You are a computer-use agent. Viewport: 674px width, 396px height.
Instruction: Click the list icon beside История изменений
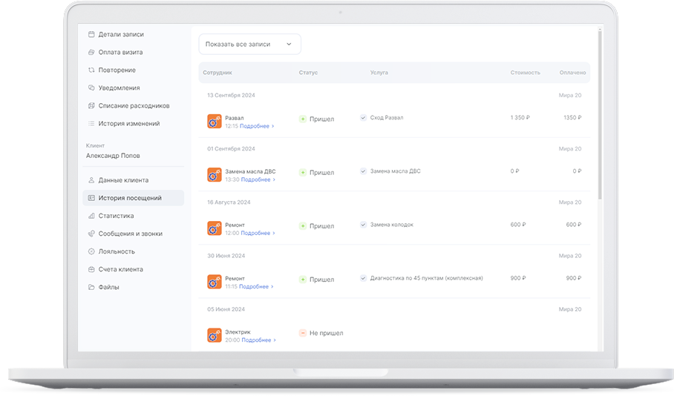click(91, 123)
